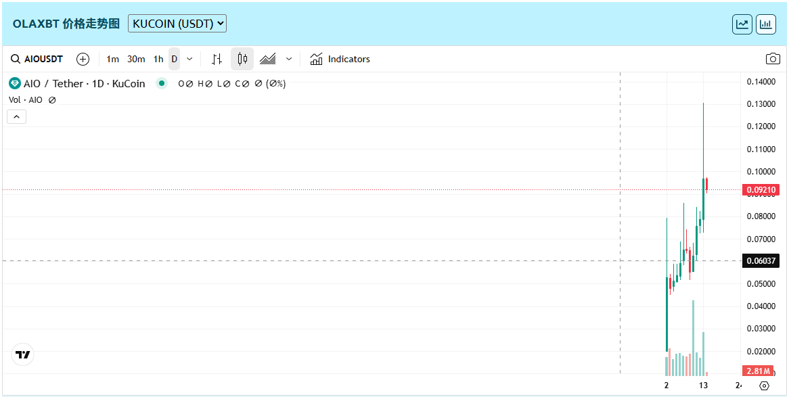Screen dimensions: 789x397
Task: Open the KUCOIN (USDT) exchange dropdown
Action: point(177,24)
